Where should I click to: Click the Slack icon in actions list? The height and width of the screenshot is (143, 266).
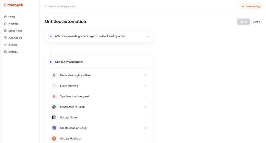click(54, 107)
